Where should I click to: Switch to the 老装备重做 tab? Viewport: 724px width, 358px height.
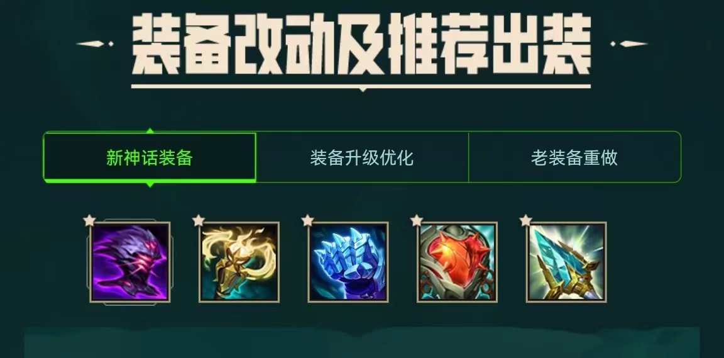(574, 157)
